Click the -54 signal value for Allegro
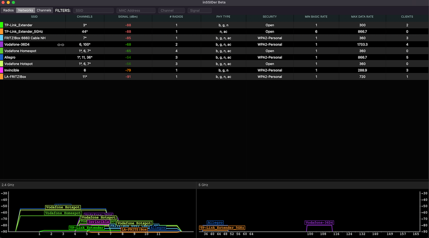Screen dimensions: 429x238 pyautogui.click(x=128, y=58)
